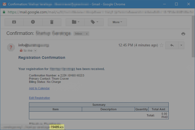
Task: Open more reply options dropdown arrow
Action: [181, 45]
